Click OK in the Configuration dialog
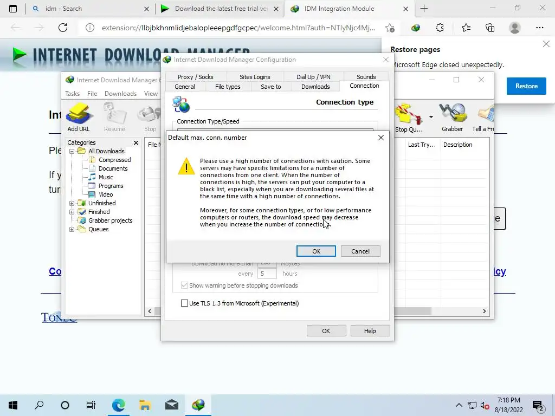 pyautogui.click(x=326, y=331)
